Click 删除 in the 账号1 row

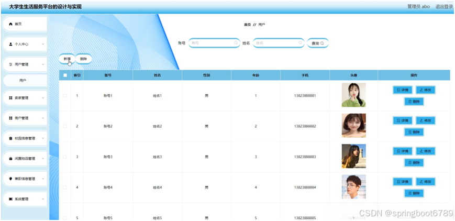coord(414,102)
